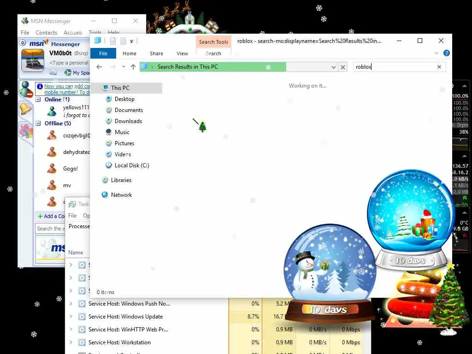Expand Service Host: WinHTTP Web Pr... row
This screenshot has height=354, width=472.
(x=71, y=330)
